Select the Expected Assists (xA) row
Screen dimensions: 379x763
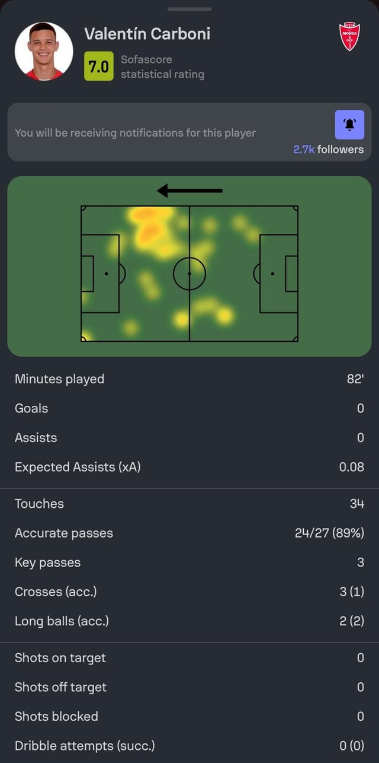coord(189,467)
